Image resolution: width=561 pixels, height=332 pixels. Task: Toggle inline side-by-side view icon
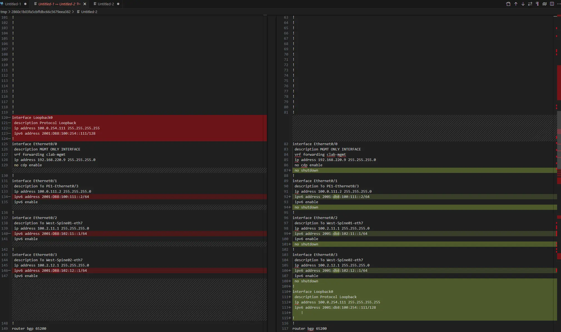(x=552, y=4)
